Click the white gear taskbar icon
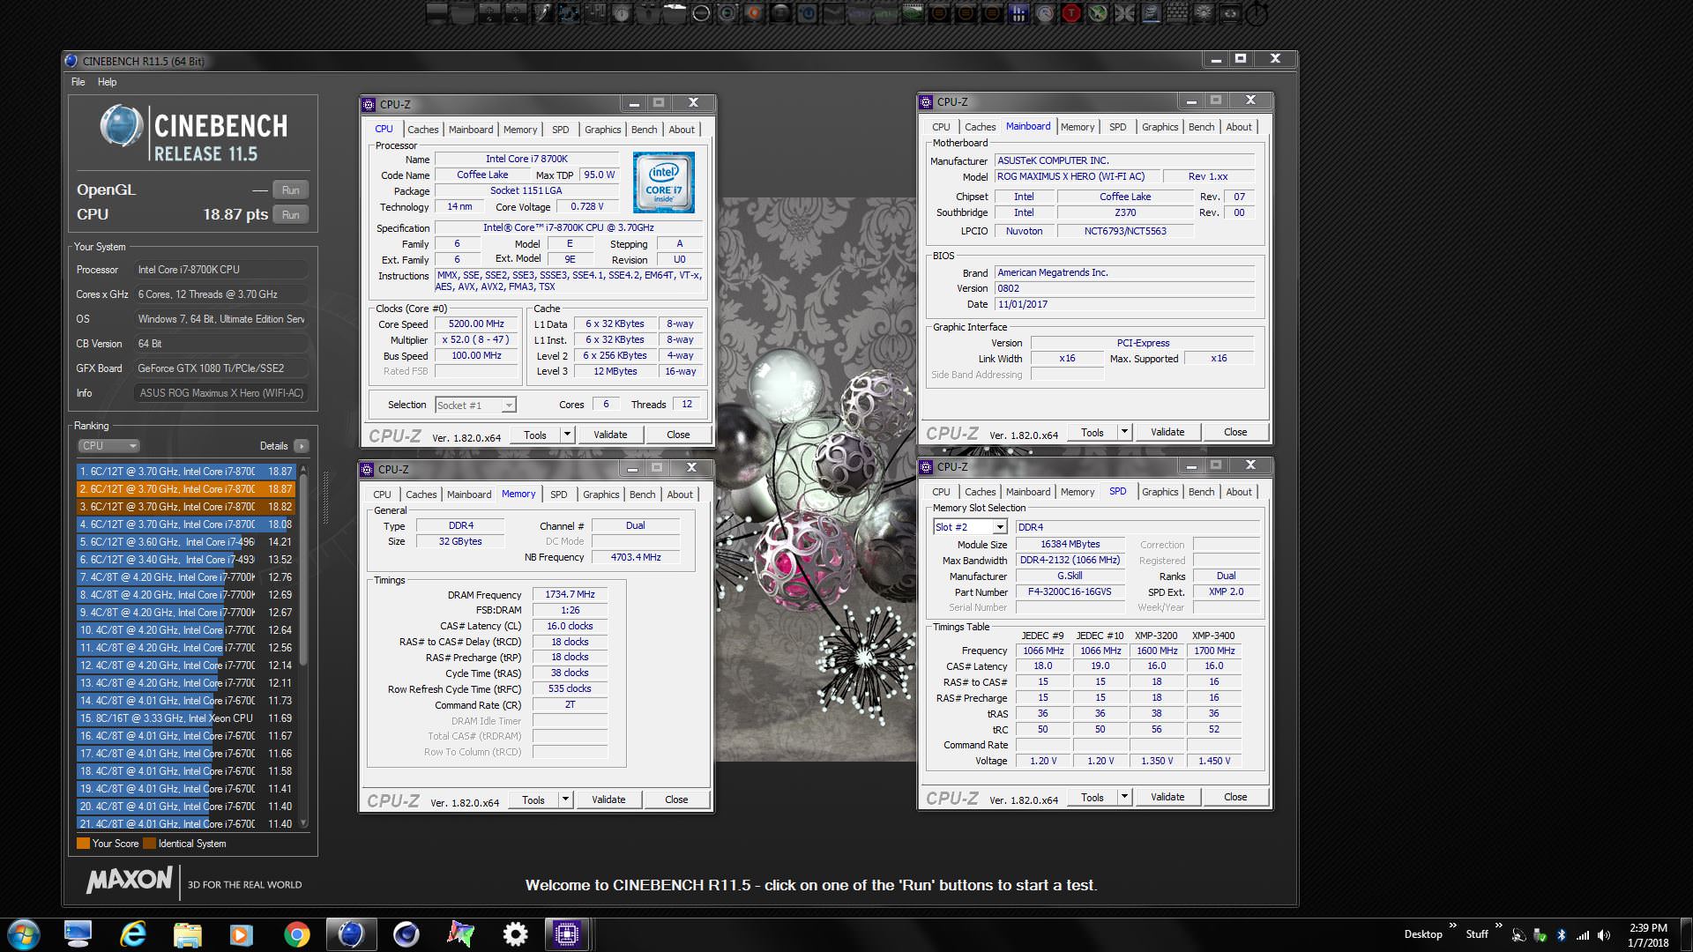This screenshot has width=1693, height=952. pos(515,934)
